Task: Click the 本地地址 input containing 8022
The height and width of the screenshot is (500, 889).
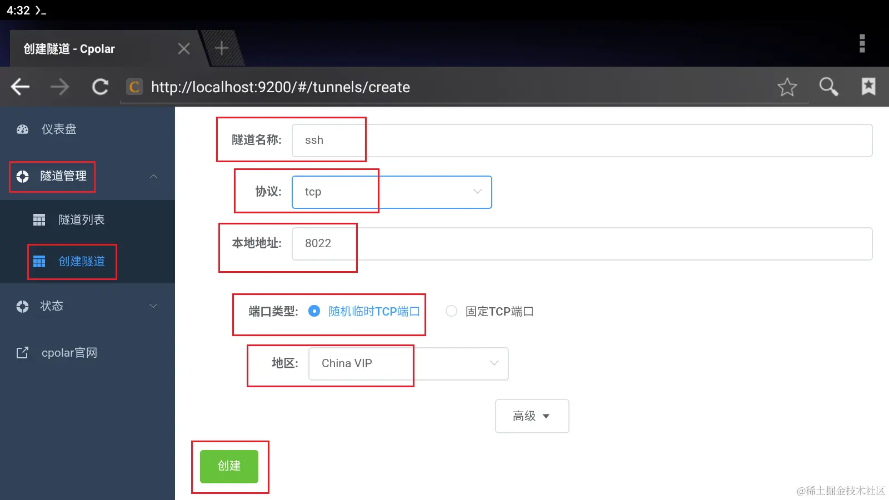Action: (x=582, y=244)
